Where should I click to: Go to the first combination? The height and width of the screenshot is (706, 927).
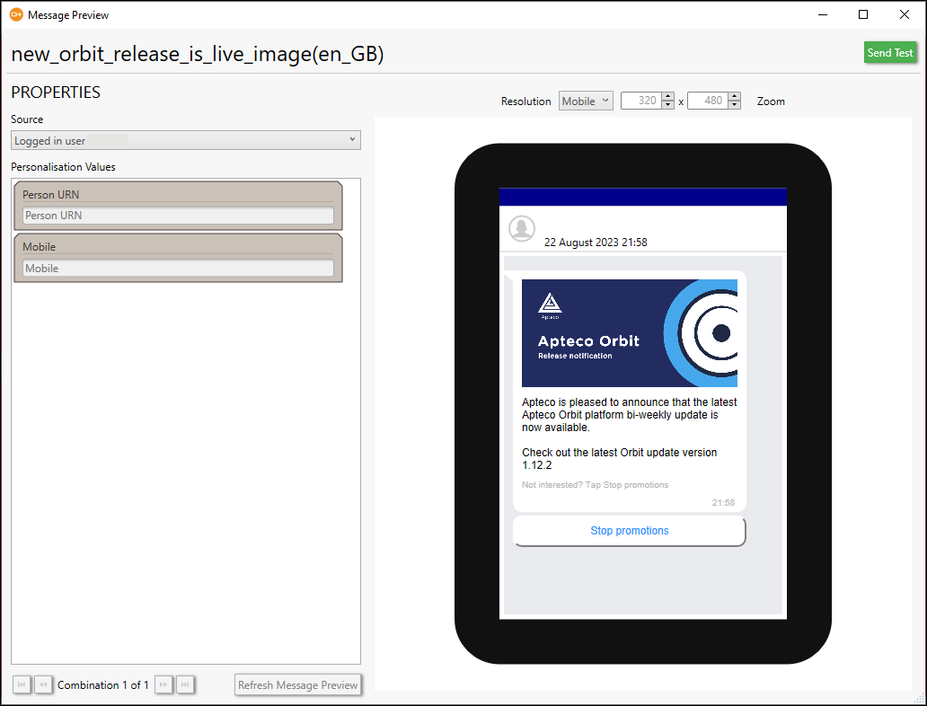22,684
